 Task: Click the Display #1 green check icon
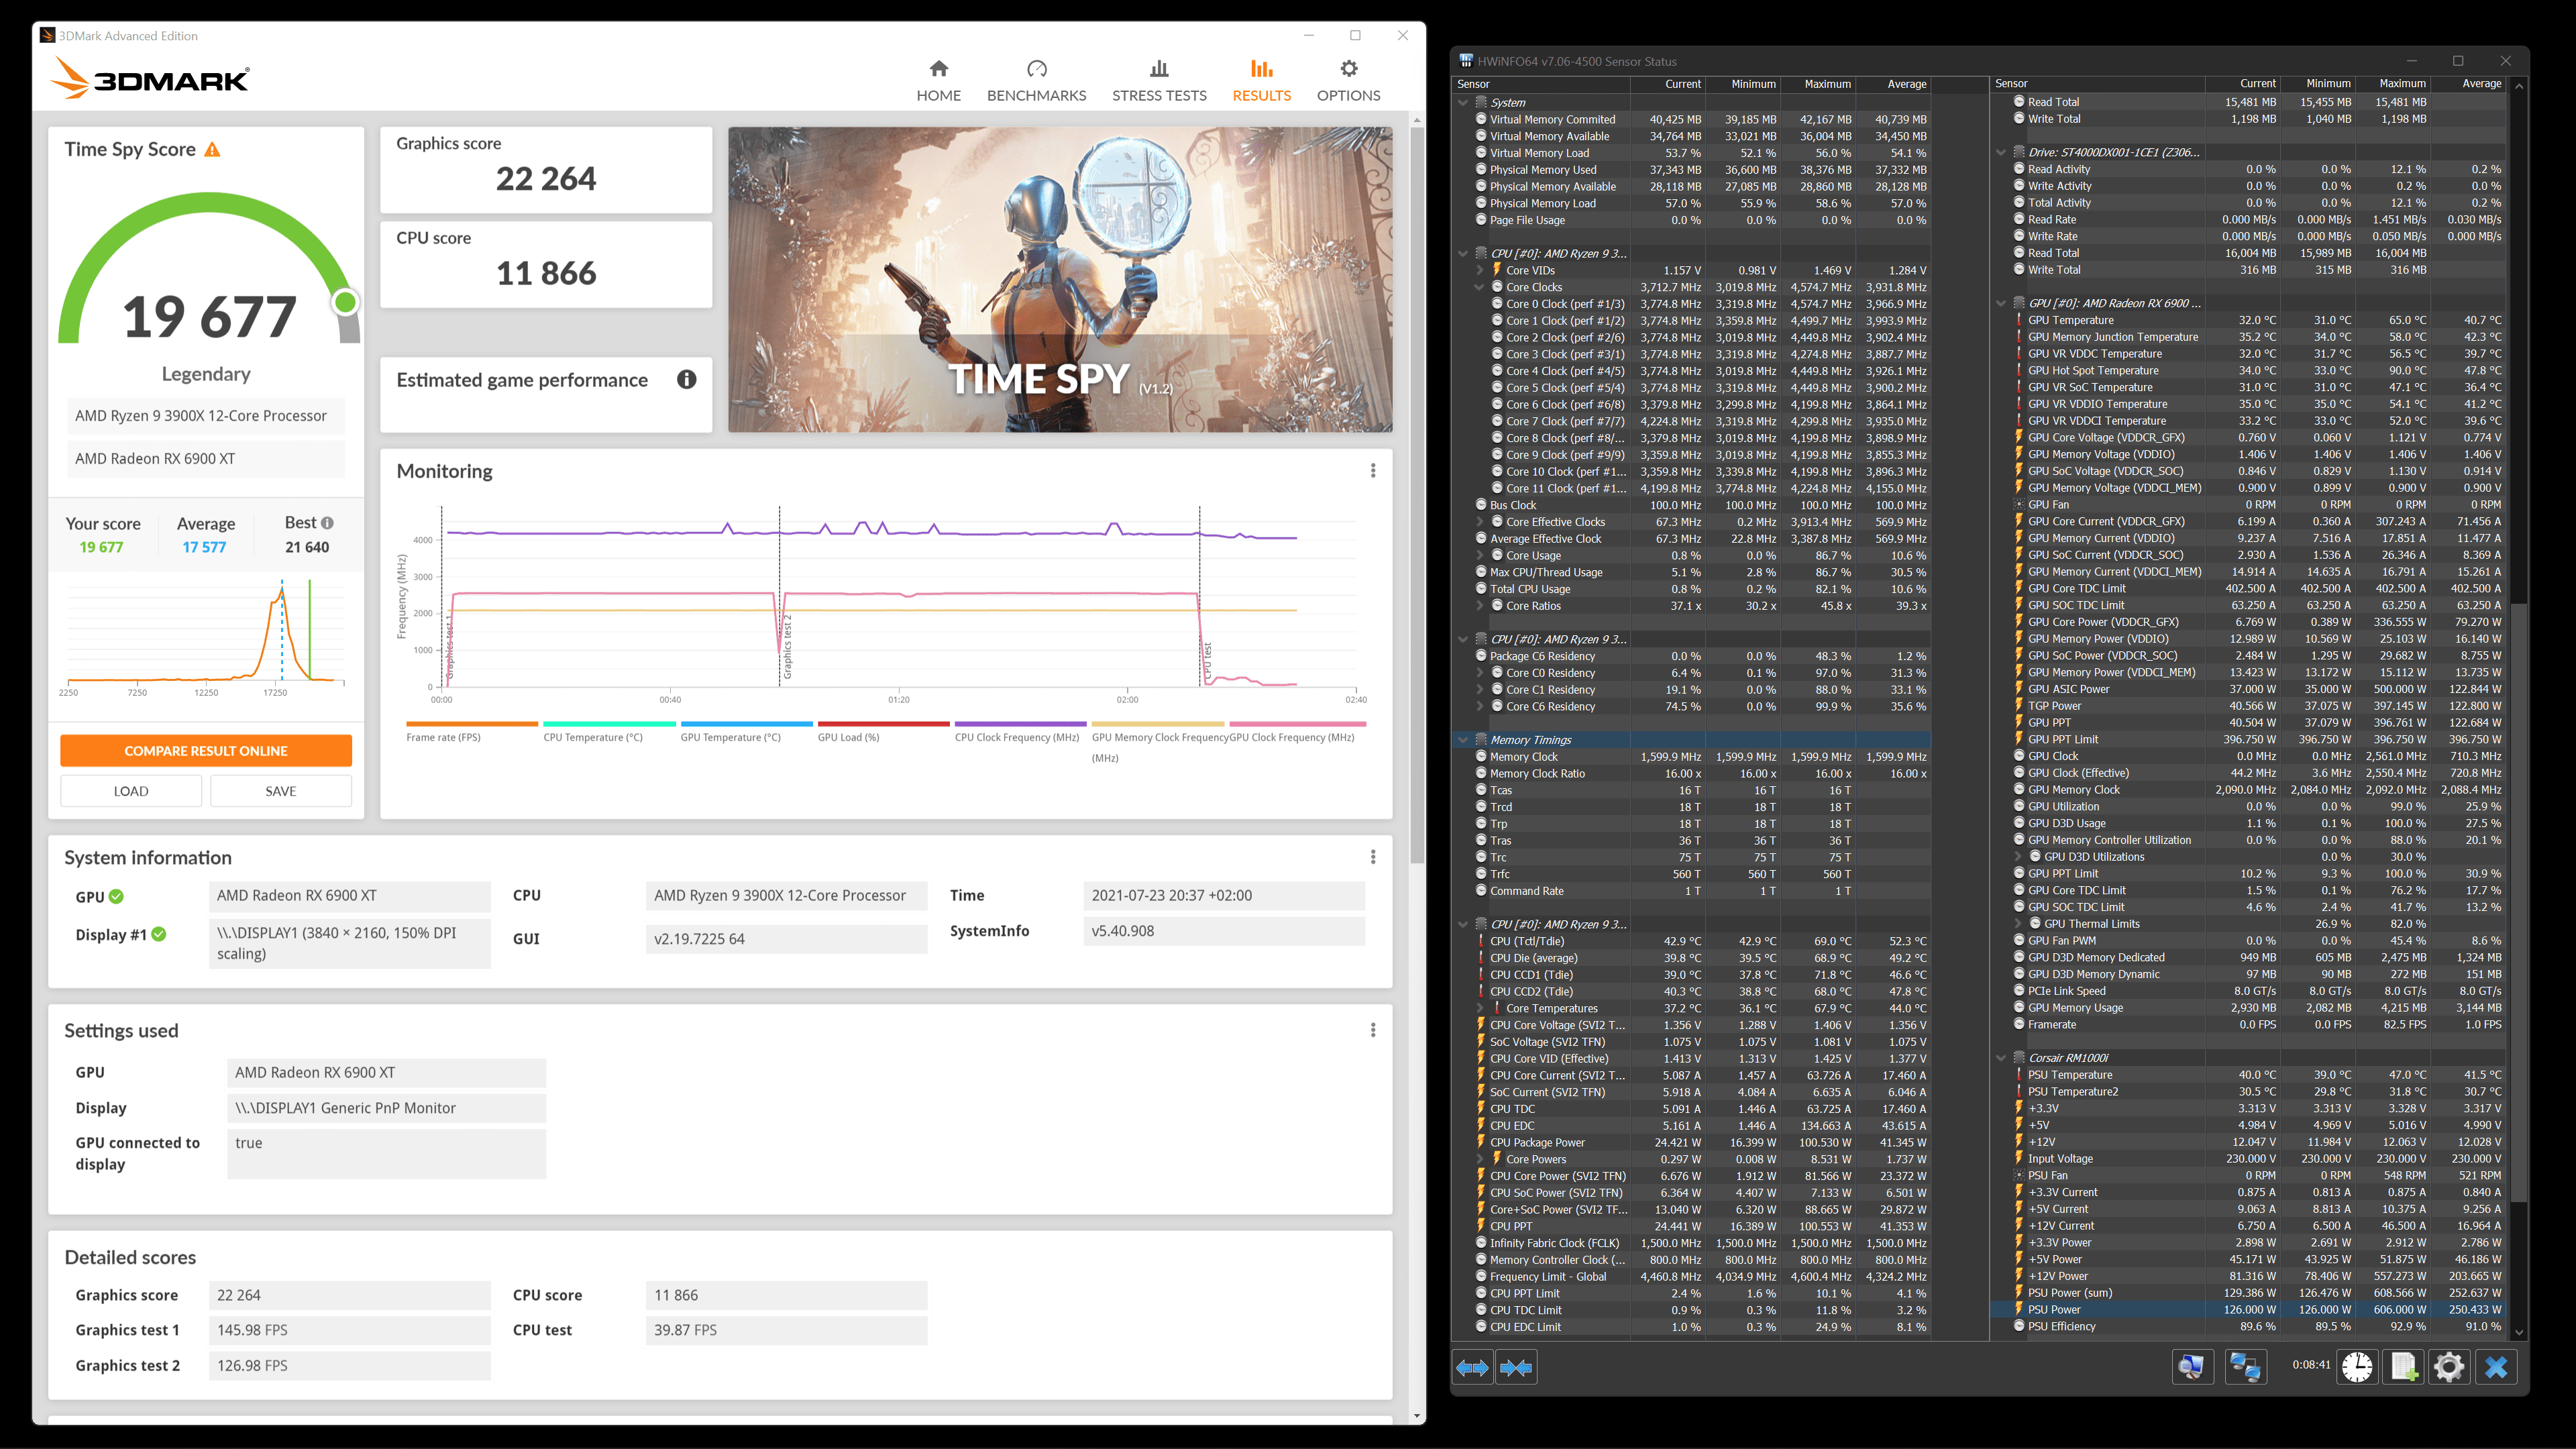pos(159,934)
